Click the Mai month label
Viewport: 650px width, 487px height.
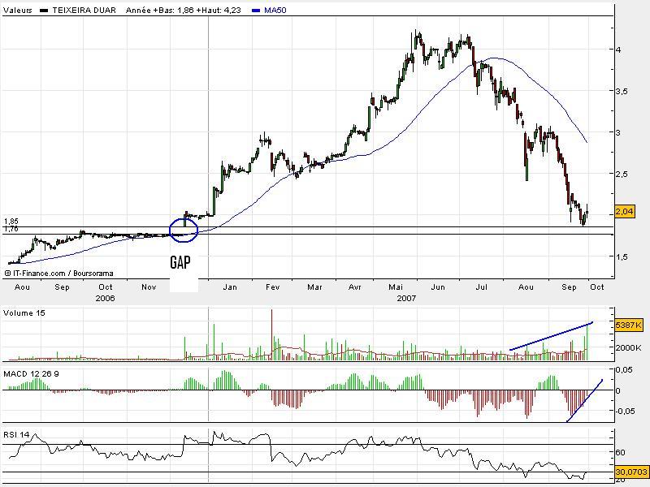tap(396, 287)
